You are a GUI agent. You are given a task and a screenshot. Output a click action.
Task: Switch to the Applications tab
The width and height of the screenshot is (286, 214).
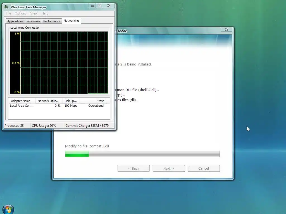(x=15, y=21)
